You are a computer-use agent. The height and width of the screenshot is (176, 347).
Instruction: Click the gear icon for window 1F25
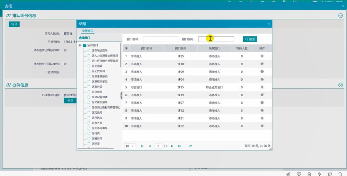(262, 56)
